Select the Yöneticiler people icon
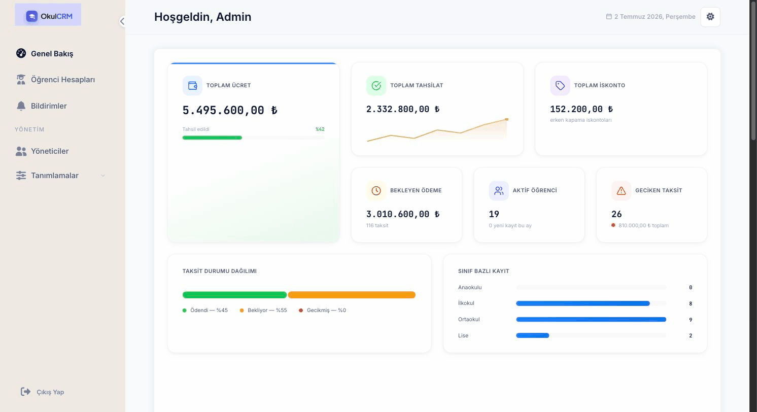 tap(21, 151)
